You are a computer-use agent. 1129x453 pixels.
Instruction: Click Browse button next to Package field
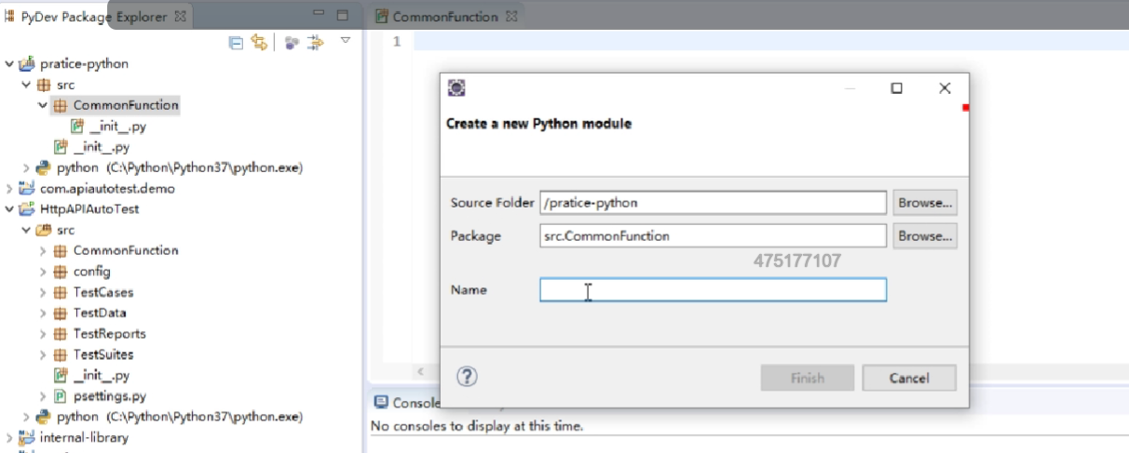pyautogui.click(x=925, y=236)
